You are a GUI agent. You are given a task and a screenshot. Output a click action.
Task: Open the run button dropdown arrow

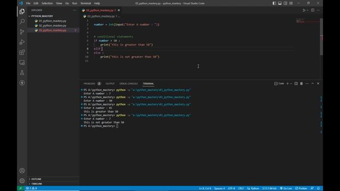(308, 10)
